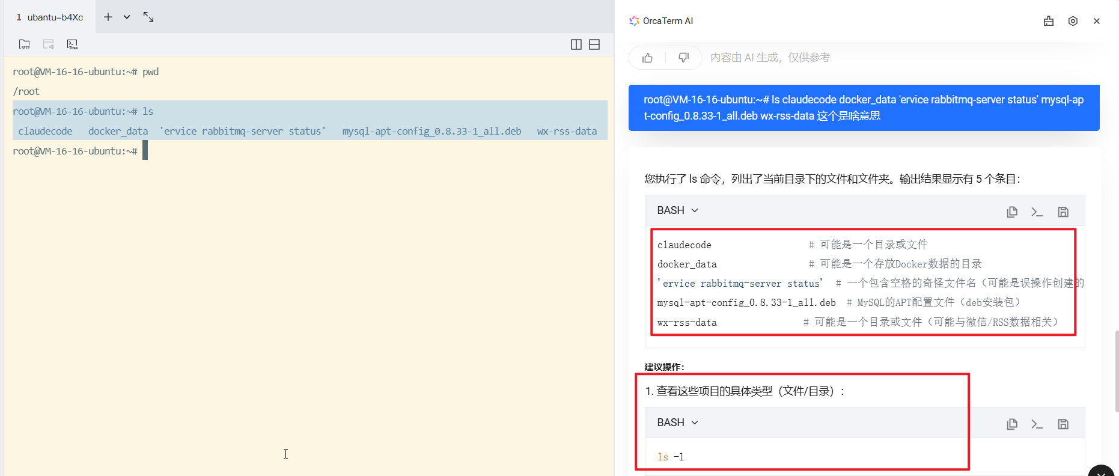Click the docker_data line in AI code block
Image resolution: width=1119 pixels, height=476 pixels.
[819, 264]
